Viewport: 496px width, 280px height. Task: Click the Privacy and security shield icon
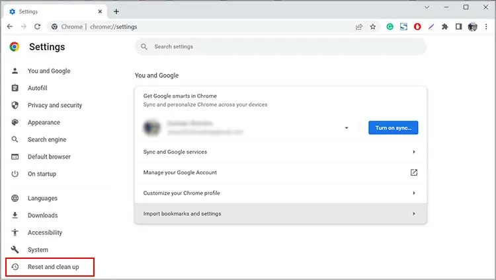coord(15,105)
